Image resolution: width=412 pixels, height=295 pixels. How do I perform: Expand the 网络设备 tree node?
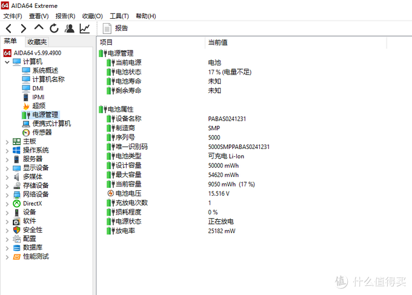point(7,195)
